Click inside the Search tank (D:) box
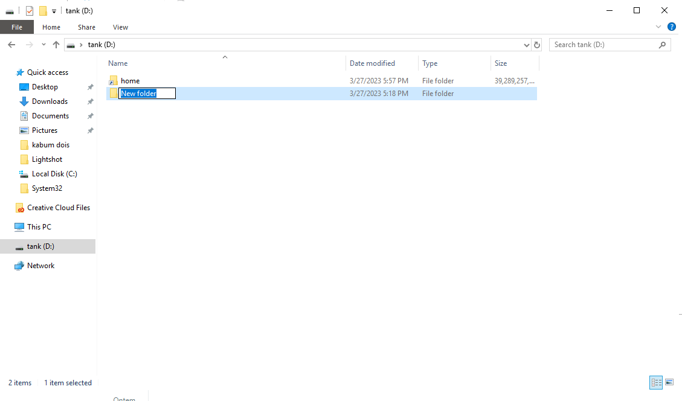The width and height of the screenshot is (682, 401). [604, 44]
